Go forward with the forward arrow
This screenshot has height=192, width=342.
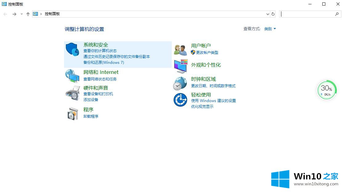click(14, 14)
